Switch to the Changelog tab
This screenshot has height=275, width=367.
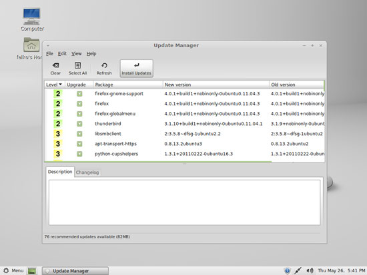click(87, 172)
